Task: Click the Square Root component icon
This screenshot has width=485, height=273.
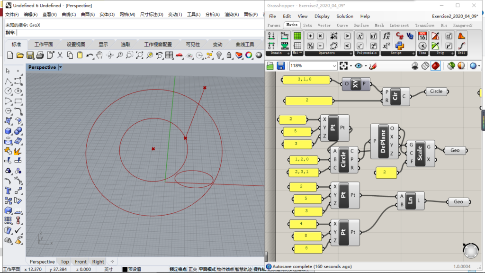Action: [x=360, y=46]
